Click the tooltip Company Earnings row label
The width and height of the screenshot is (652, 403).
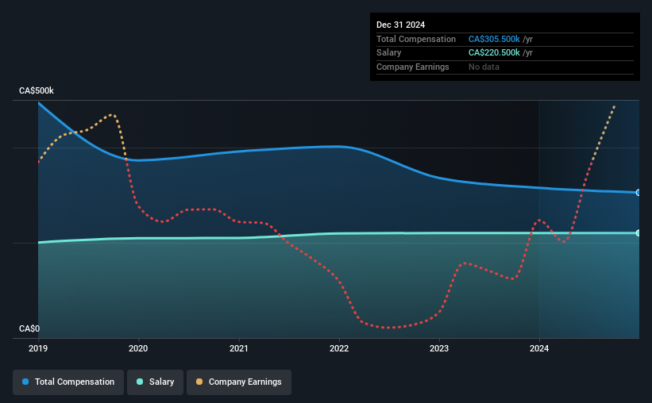[413, 67]
